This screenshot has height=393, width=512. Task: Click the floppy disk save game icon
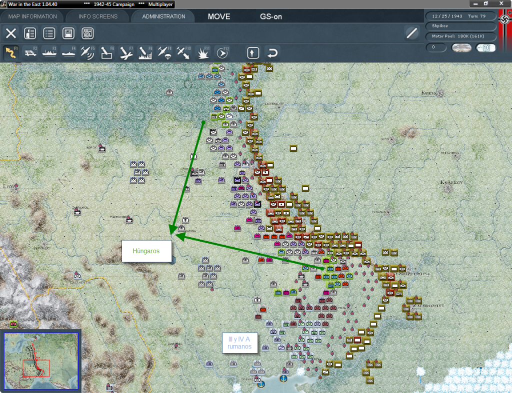pyautogui.click(x=68, y=33)
